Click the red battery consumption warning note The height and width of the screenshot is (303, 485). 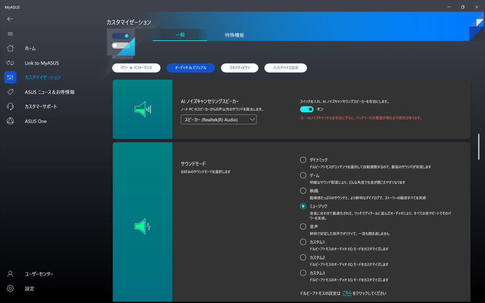point(361,118)
